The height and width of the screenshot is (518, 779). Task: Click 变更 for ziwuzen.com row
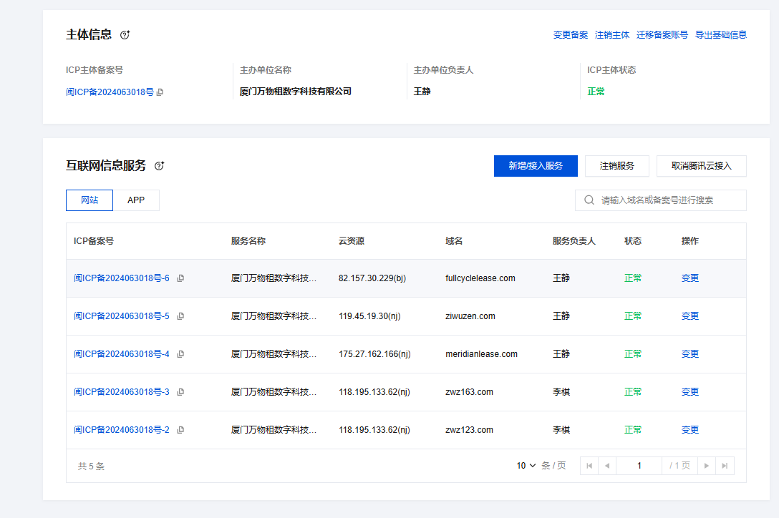point(690,316)
